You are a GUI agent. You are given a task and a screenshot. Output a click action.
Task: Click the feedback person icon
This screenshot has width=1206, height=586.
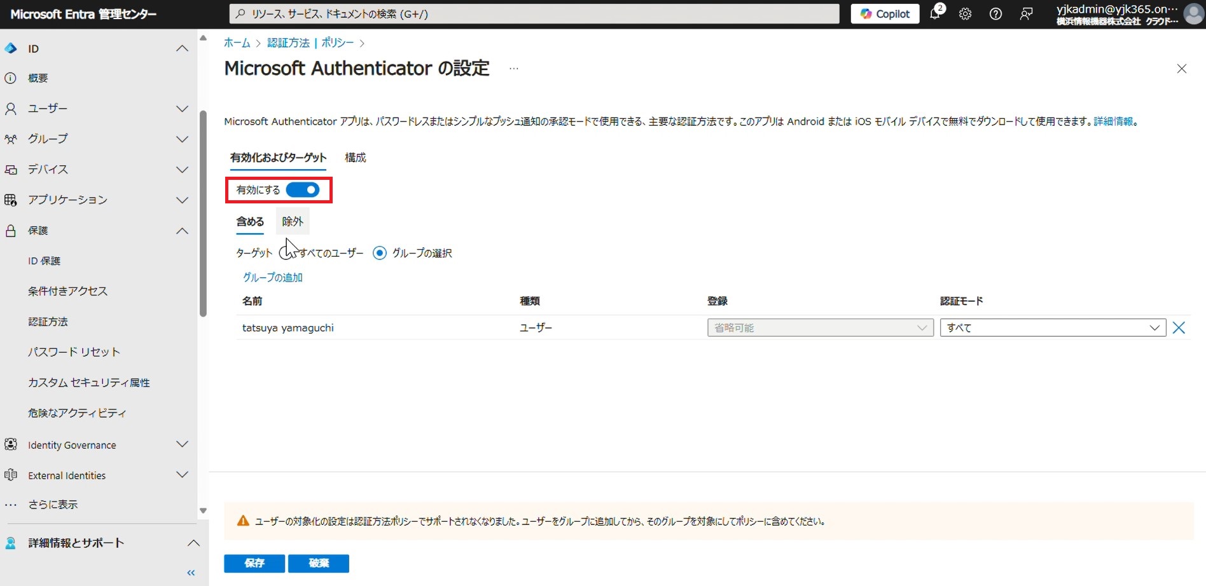(1026, 14)
